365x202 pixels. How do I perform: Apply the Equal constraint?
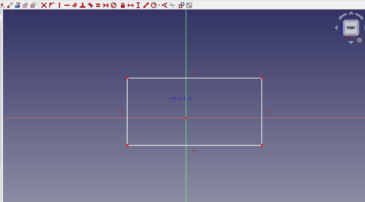98,5
